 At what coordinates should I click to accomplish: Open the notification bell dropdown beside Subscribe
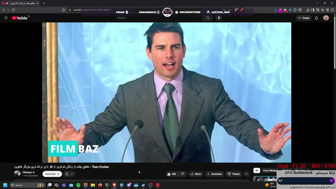point(69,174)
